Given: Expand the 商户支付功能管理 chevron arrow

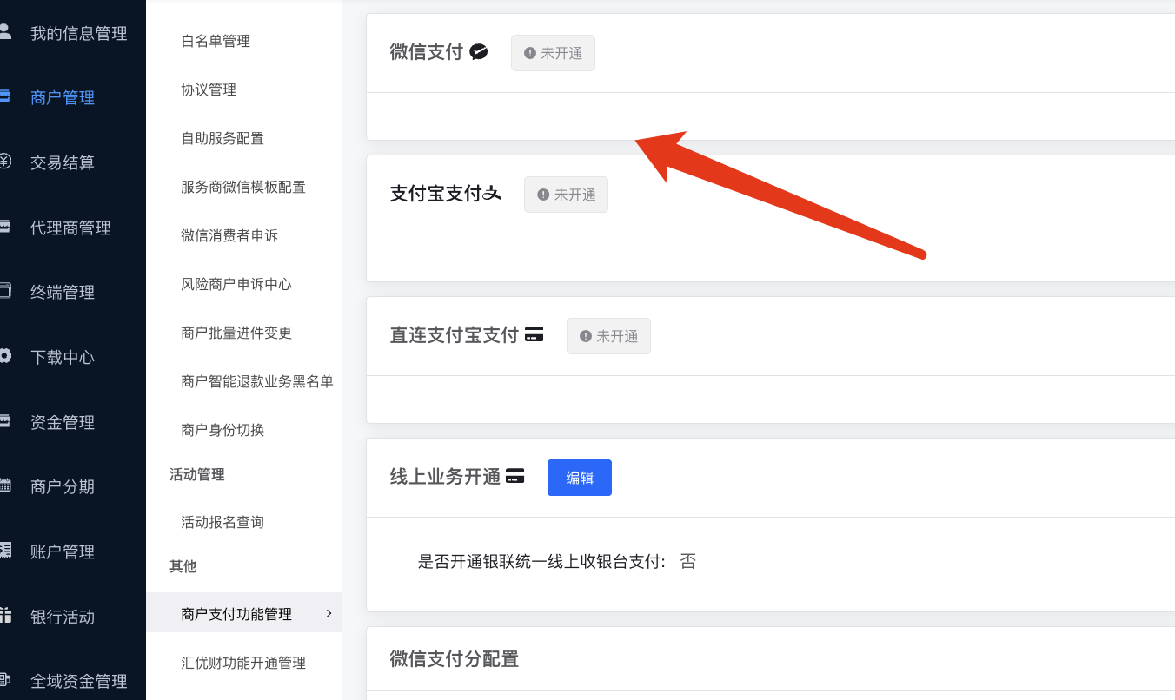Looking at the screenshot, I should pyautogui.click(x=329, y=613).
